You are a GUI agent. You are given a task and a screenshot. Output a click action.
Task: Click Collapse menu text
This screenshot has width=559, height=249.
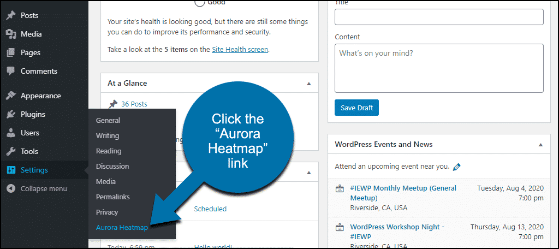(44, 189)
